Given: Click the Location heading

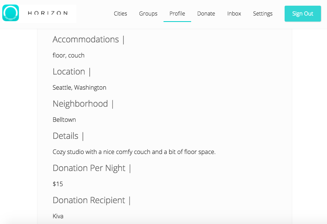Looking at the screenshot, I should pos(69,72).
